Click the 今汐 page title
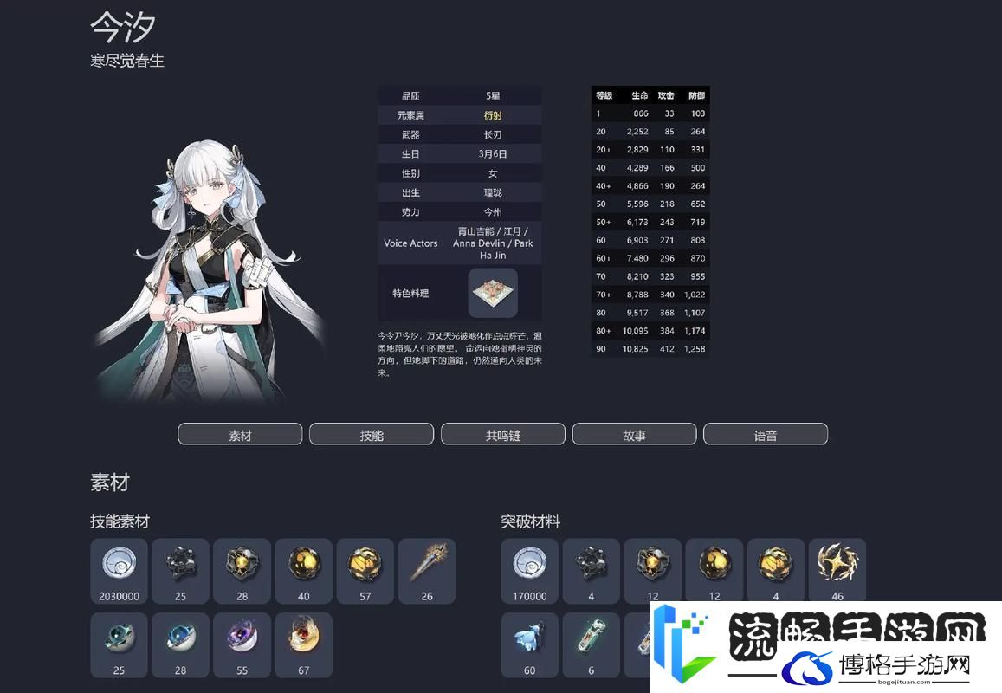The height and width of the screenshot is (693, 1002). pos(123,28)
